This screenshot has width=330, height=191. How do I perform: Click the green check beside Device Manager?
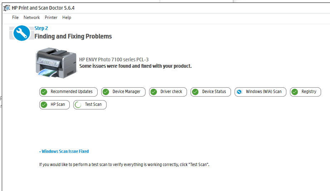coord(106,92)
